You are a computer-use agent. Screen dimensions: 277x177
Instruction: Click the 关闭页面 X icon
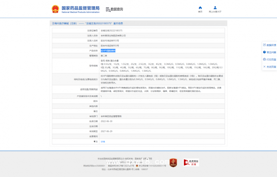(x=265, y=67)
